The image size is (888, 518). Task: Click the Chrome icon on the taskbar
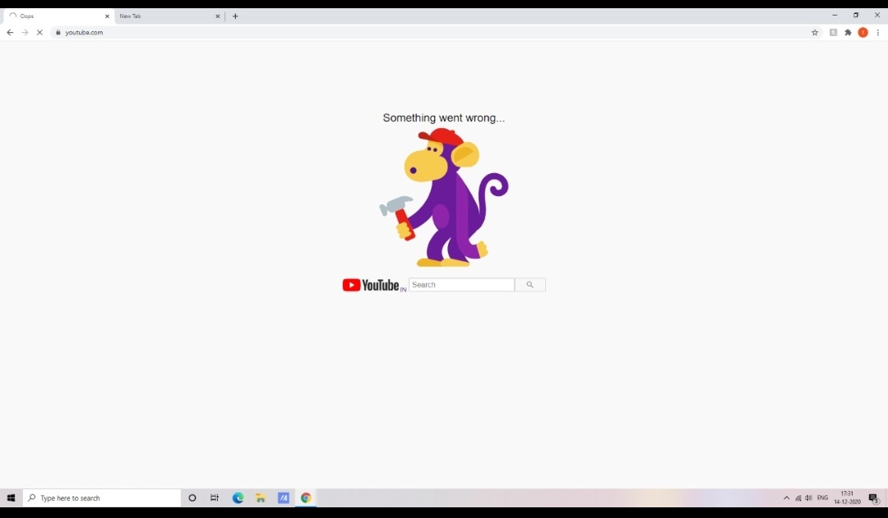click(306, 497)
